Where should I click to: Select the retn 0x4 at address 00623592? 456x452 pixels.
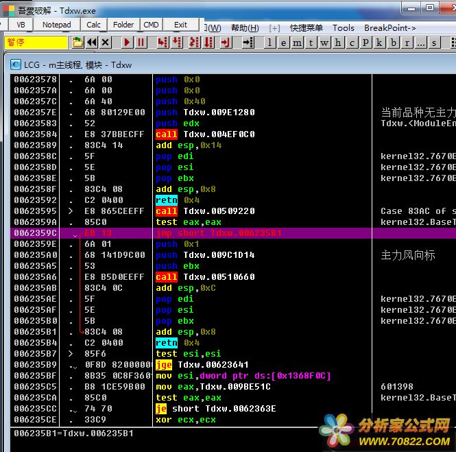click(178, 200)
